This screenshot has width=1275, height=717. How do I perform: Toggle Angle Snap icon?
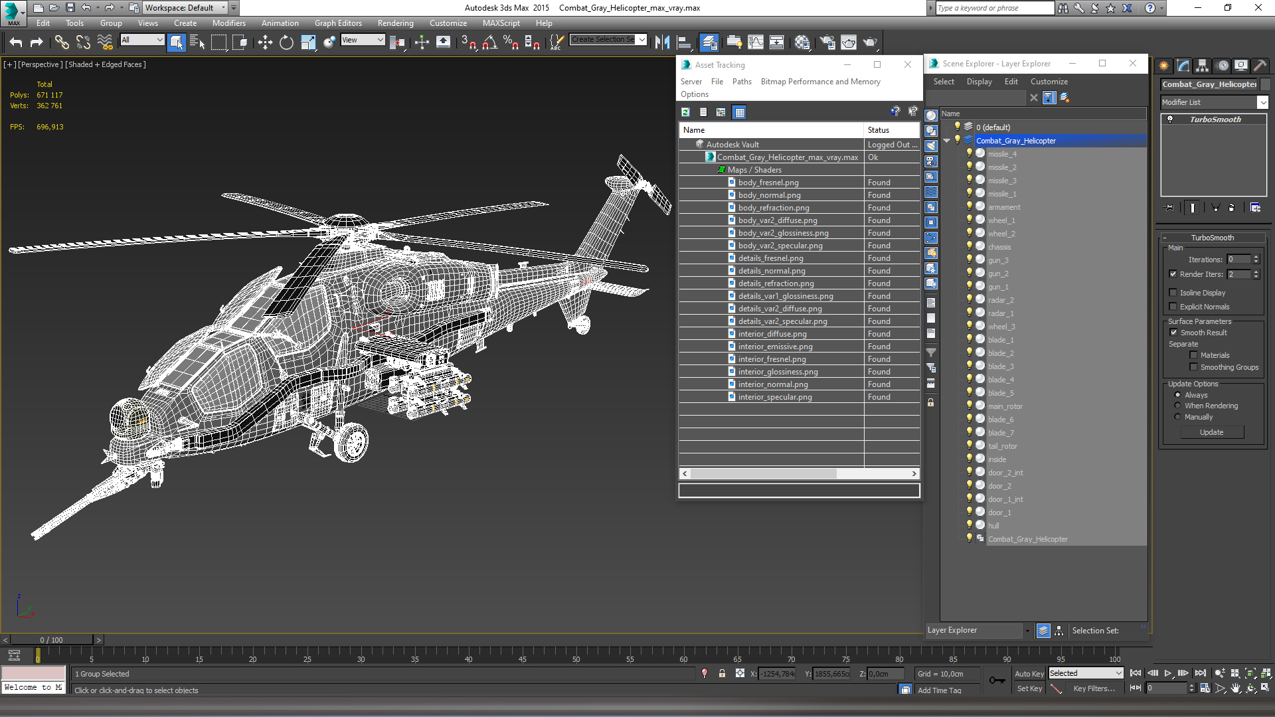tap(489, 42)
